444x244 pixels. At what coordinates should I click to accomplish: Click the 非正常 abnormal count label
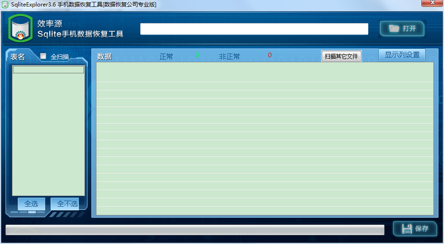coord(229,57)
